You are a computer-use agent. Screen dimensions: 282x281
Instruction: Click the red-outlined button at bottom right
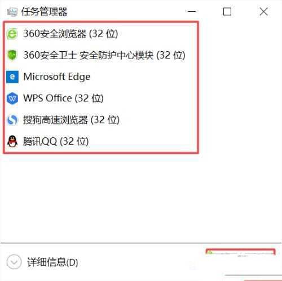pyautogui.click(x=240, y=252)
